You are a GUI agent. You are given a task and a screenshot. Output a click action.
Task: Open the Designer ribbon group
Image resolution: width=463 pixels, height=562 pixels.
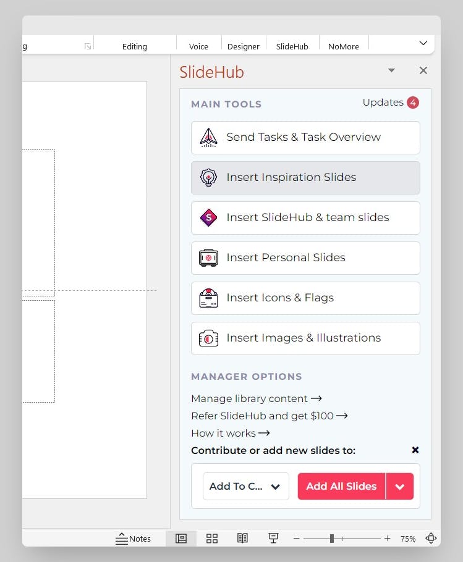click(244, 46)
